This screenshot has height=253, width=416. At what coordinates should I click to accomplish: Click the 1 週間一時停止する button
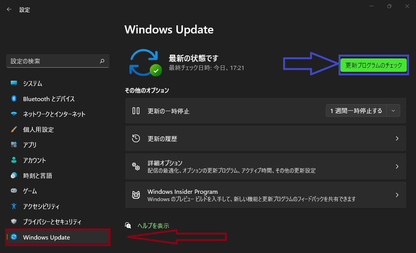[x=356, y=111]
